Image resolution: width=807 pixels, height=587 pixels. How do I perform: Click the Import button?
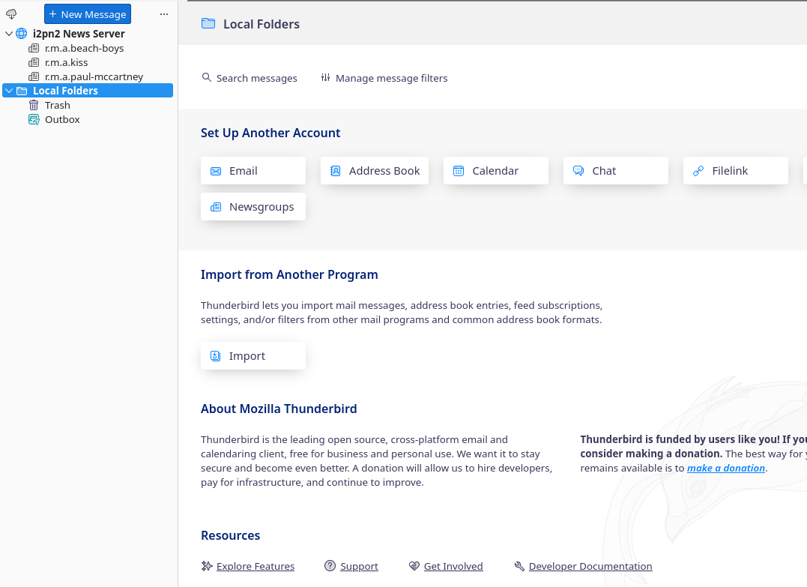tap(253, 356)
